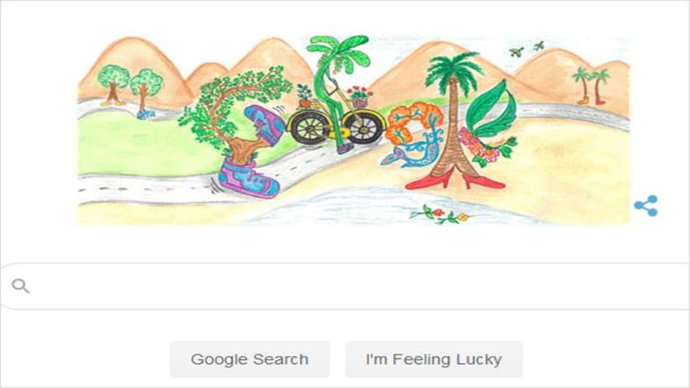Click the leafy bonsai tree growing from the sneaker
Screen dimensions: 690x388
[233, 114]
